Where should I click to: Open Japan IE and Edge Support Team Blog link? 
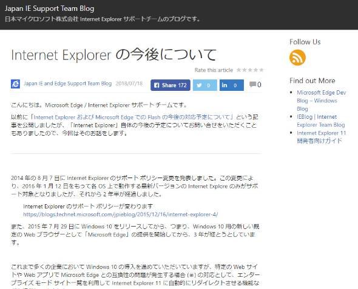(x=68, y=84)
